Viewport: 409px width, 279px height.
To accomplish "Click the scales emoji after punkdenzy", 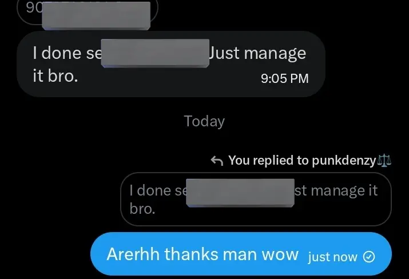I will [x=384, y=160].
